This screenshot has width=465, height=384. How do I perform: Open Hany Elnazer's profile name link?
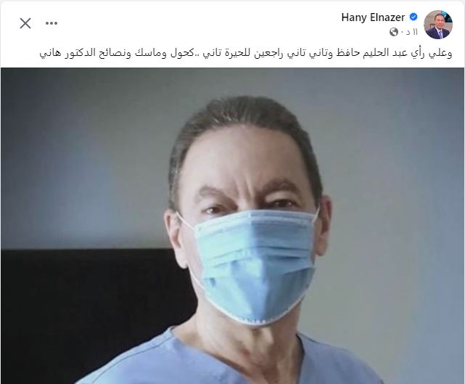point(373,17)
